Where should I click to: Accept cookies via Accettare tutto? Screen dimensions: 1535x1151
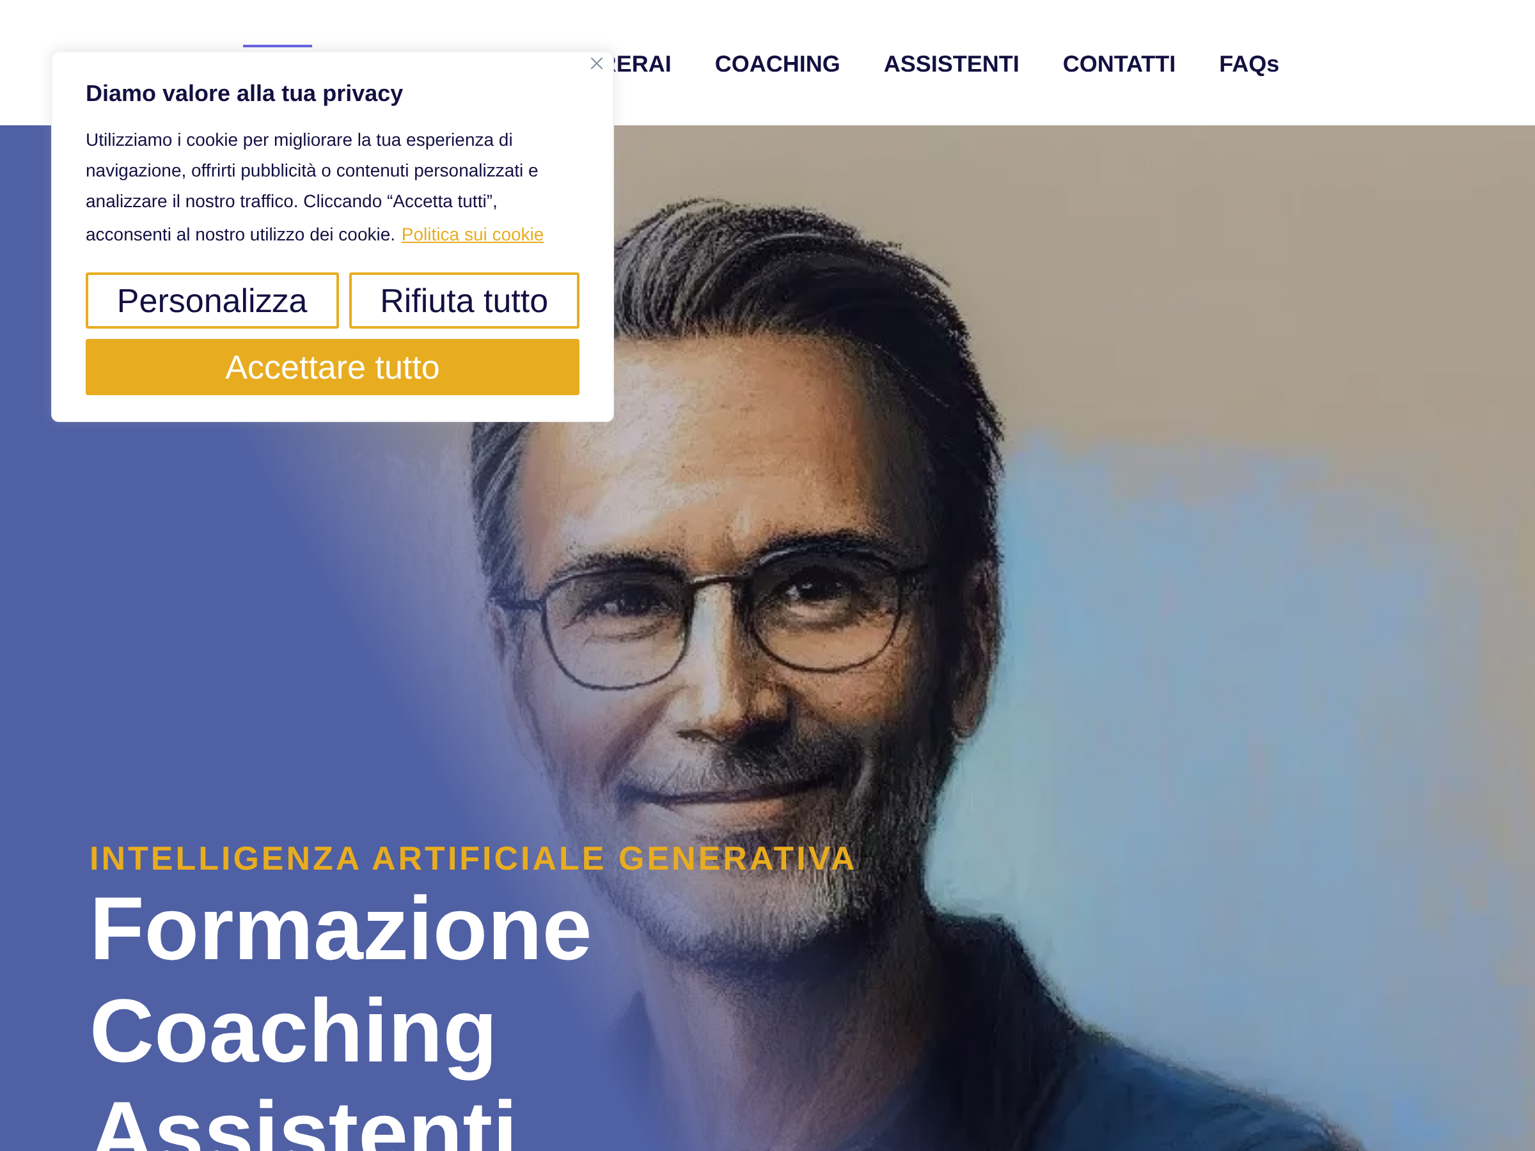[x=333, y=367]
